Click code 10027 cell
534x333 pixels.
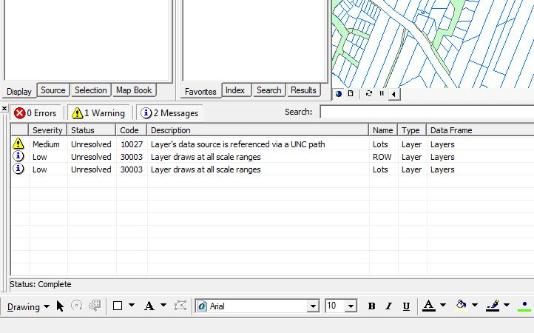pos(132,144)
